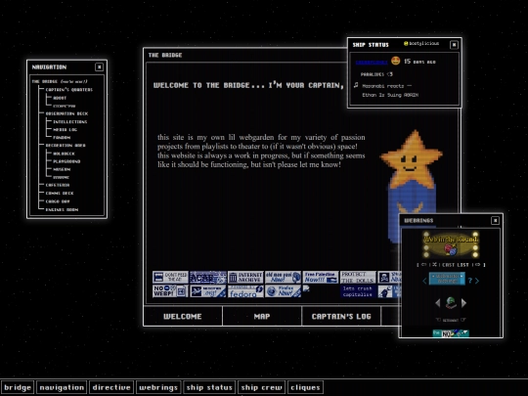This screenshot has height=396, width=528.
Task: Open Cargo Bay in navigation tree
Action: [x=58, y=201]
